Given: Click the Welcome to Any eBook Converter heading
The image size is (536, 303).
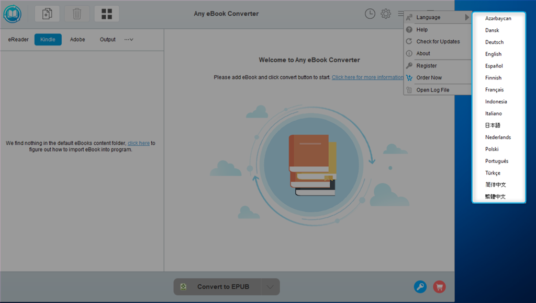Looking at the screenshot, I should [x=309, y=60].
